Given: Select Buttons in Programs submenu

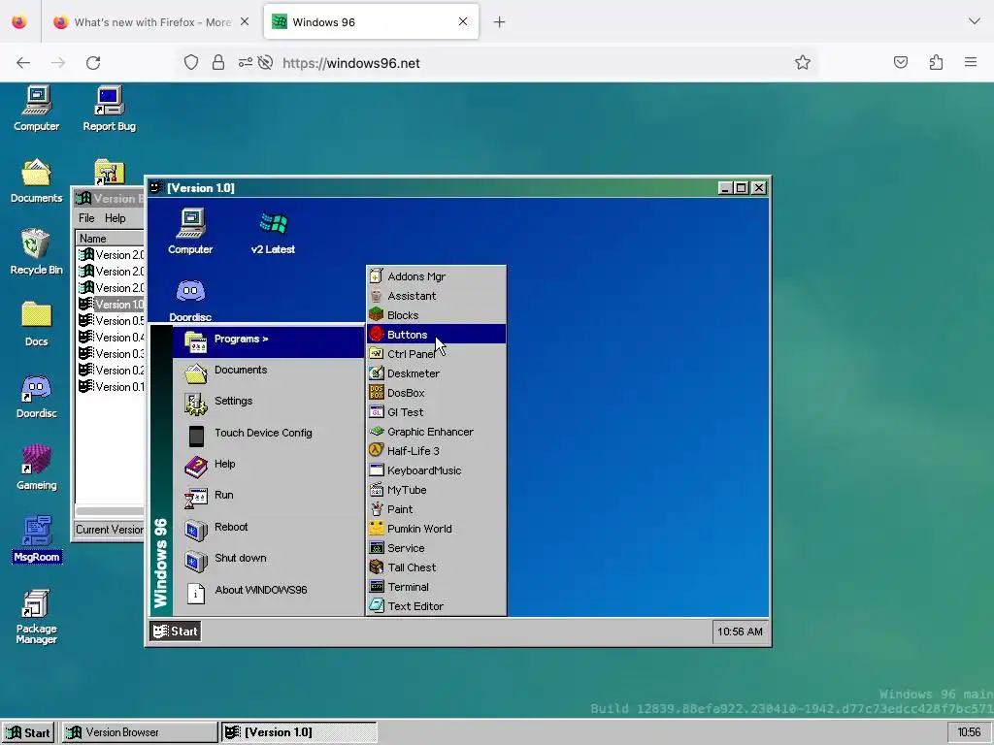Looking at the screenshot, I should click(436, 335).
